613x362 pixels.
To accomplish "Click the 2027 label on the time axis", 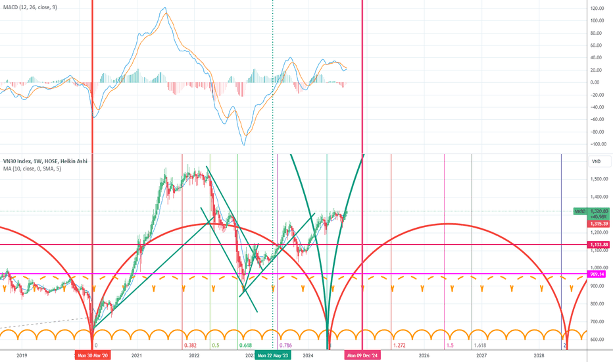I will coord(481,355).
